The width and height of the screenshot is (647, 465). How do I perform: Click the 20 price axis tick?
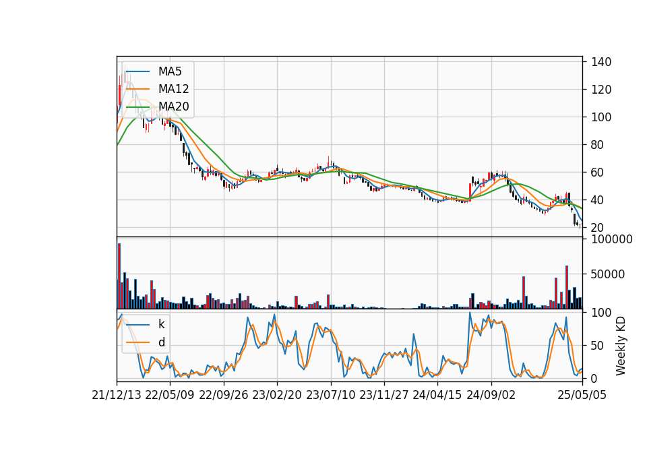598,228
